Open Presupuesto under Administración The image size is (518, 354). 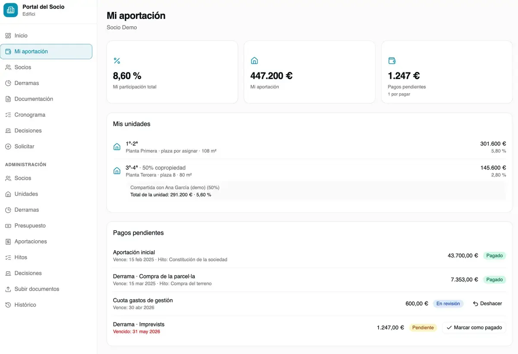point(46,226)
